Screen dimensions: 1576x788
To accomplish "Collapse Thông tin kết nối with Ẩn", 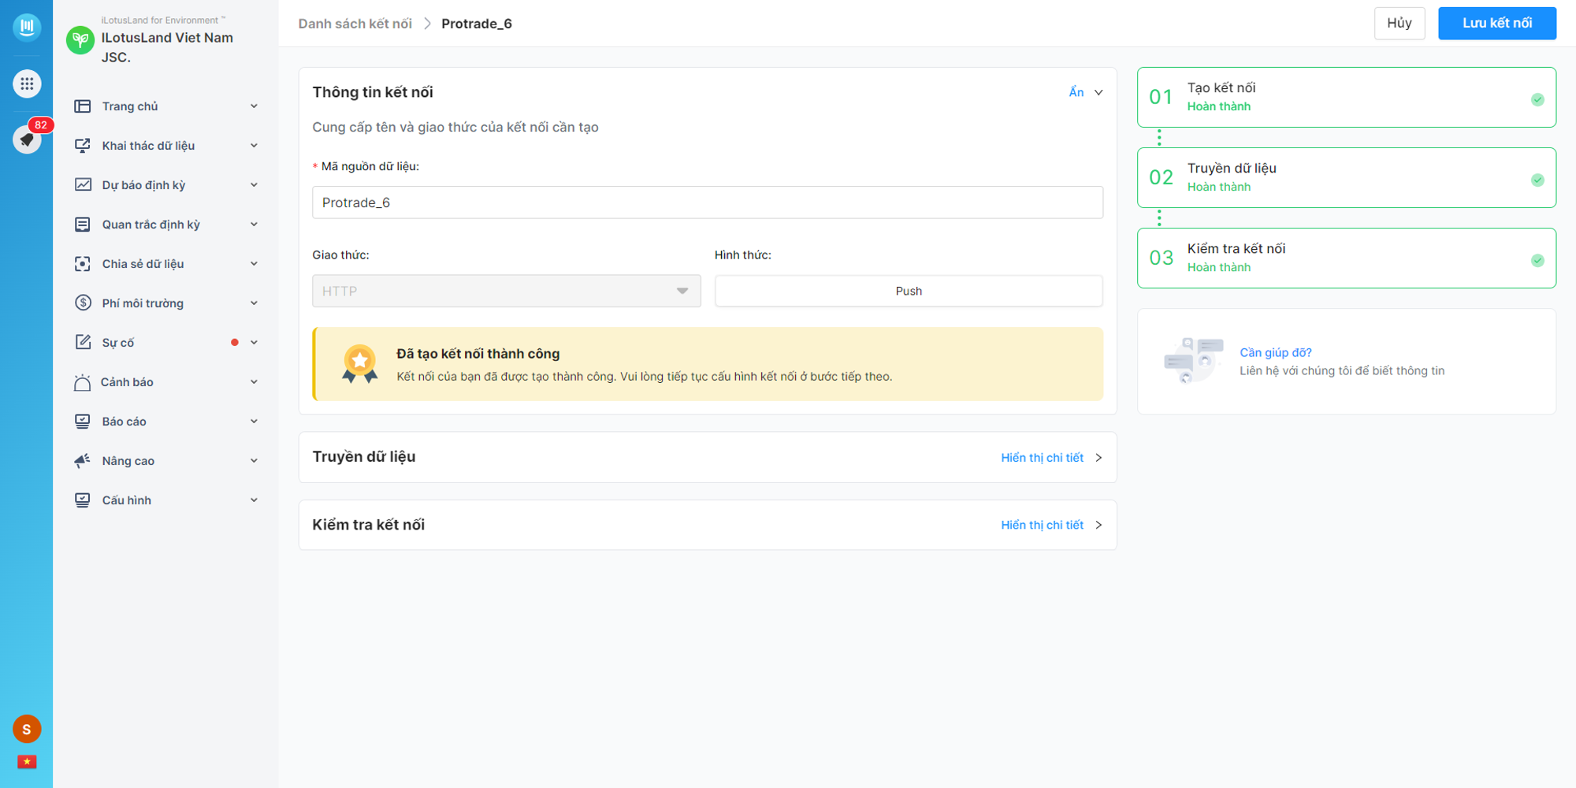I will point(1086,92).
